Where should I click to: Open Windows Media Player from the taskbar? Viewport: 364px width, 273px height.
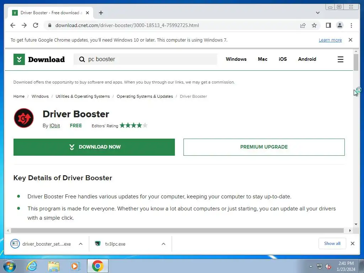pos(75,266)
